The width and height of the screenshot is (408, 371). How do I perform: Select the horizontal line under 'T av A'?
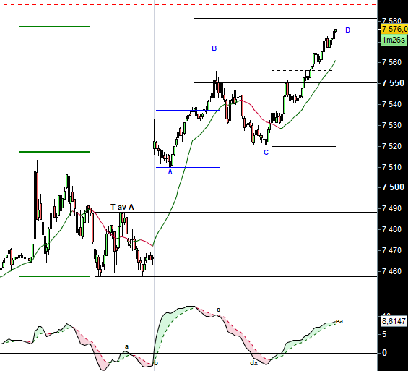(235, 213)
